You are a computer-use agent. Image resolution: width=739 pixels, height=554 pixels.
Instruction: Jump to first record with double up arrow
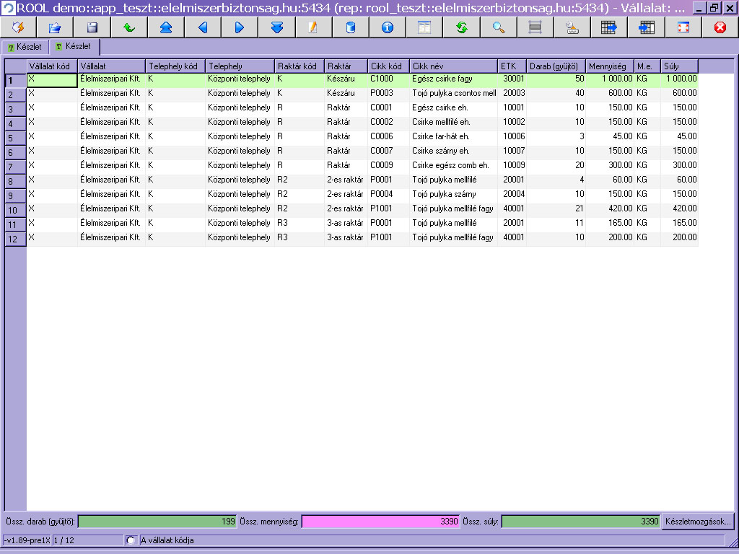166,27
